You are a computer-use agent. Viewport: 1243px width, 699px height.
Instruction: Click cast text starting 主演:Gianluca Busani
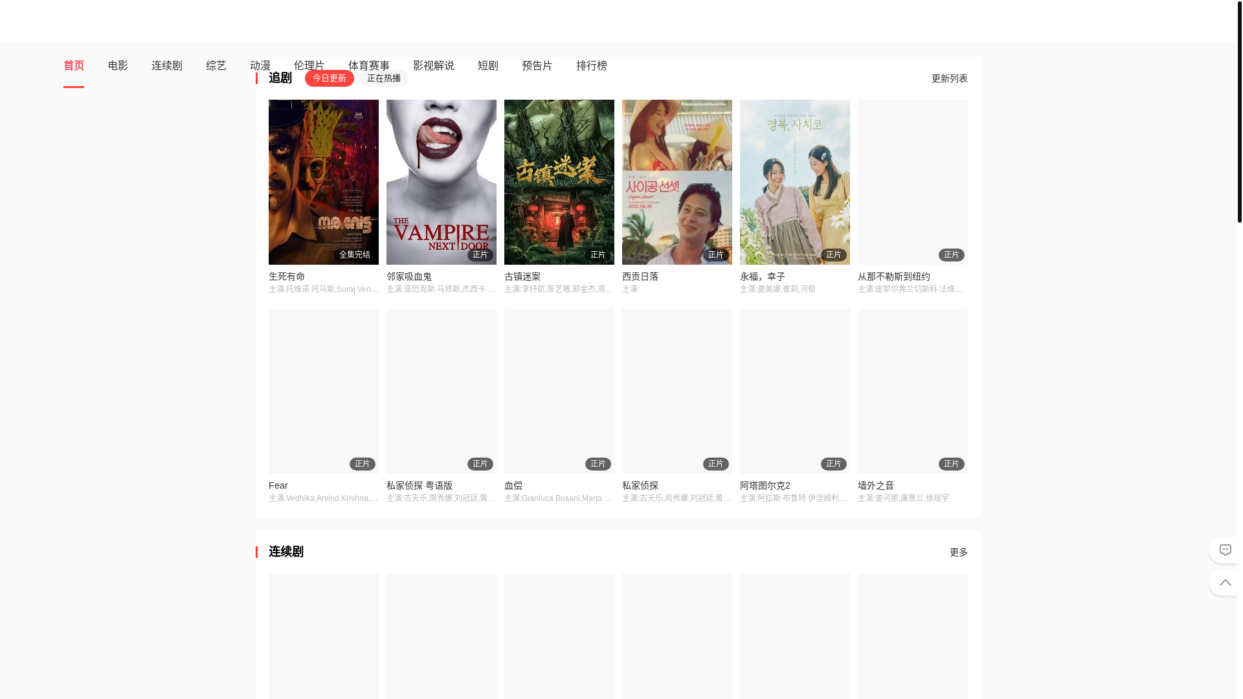pyautogui.click(x=559, y=498)
